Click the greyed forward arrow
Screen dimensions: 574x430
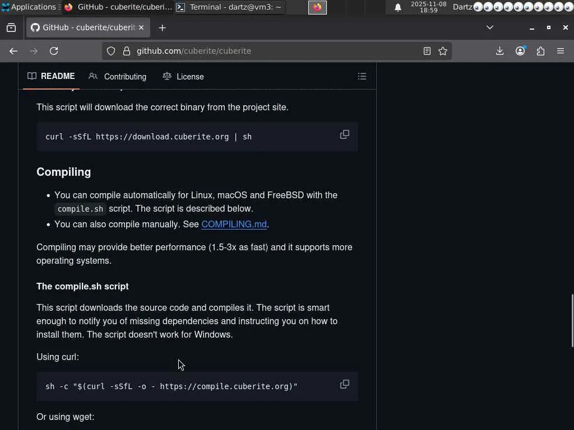(34, 51)
